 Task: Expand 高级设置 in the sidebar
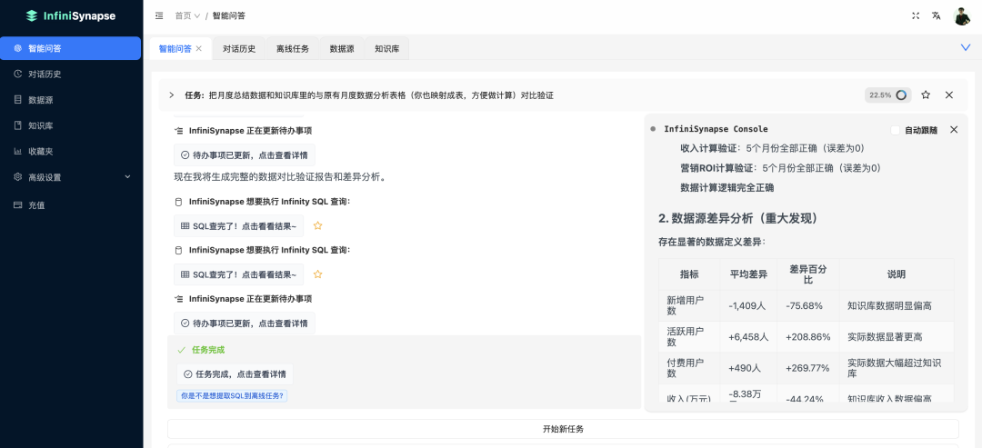tap(70, 177)
